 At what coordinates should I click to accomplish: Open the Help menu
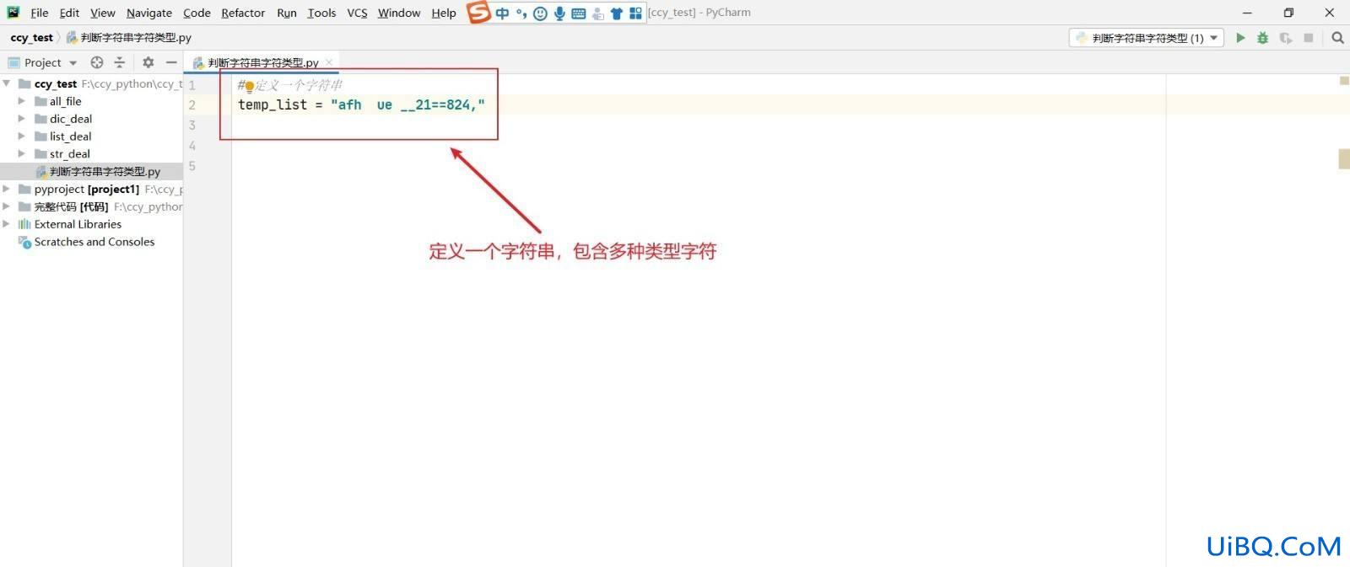[x=444, y=13]
